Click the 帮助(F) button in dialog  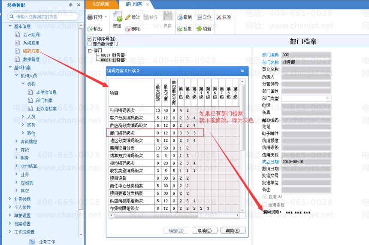(233, 230)
